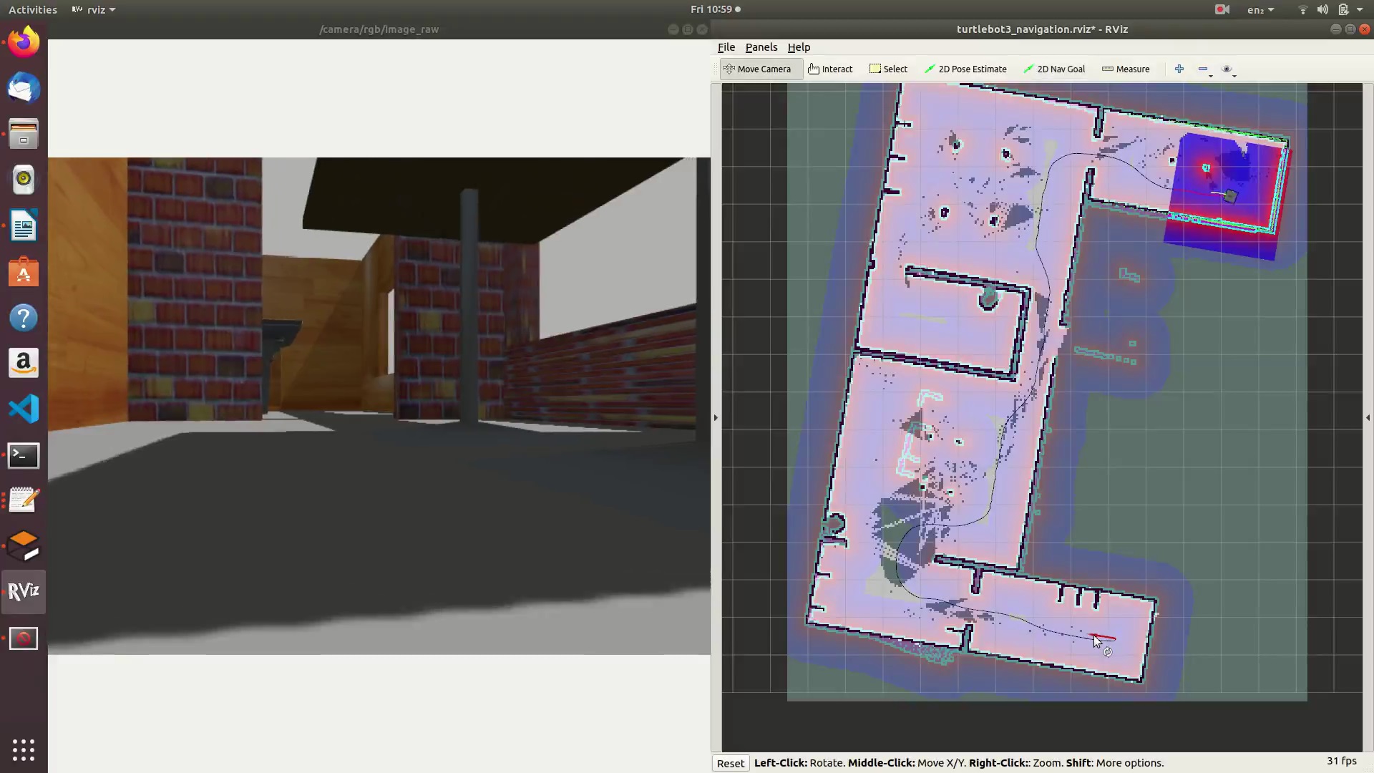Viewport: 1374px width, 773px height.
Task: Open the eye view options dropdown
Action: pyautogui.click(x=1229, y=69)
